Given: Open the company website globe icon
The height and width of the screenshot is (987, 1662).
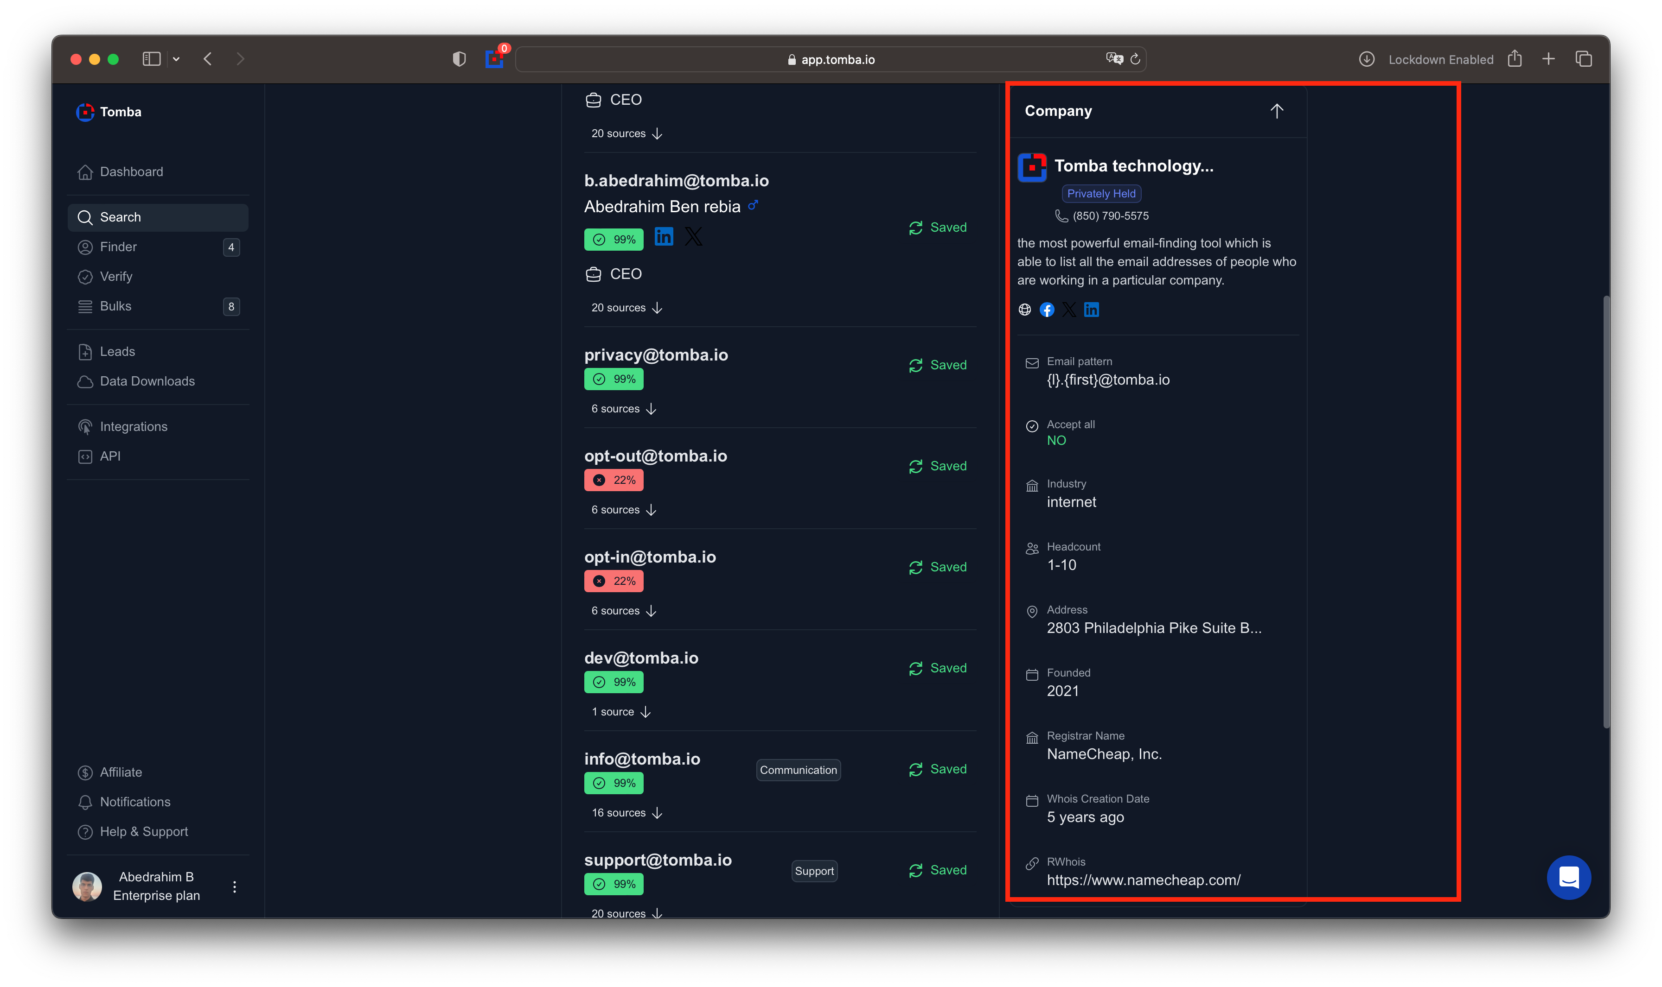Looking at the screenshot, I should tap(1024, 309).
